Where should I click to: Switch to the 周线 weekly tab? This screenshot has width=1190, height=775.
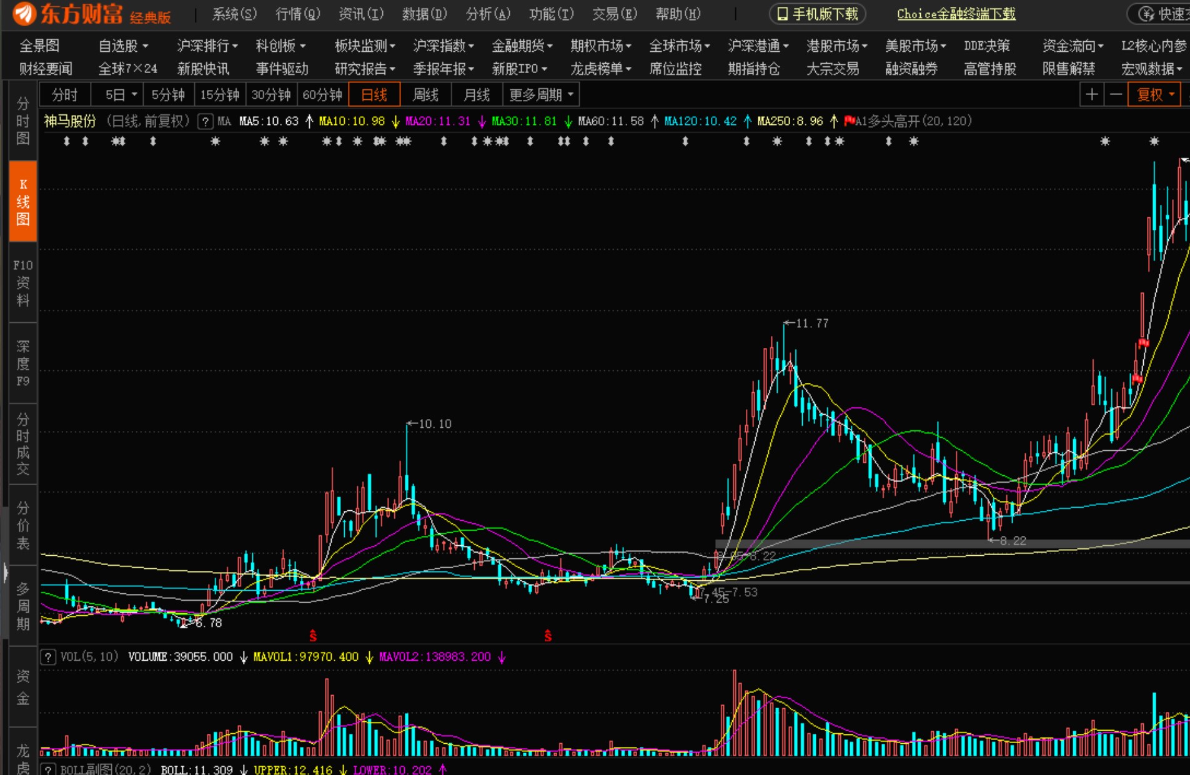pyautogui.click(x=425, y=95)
